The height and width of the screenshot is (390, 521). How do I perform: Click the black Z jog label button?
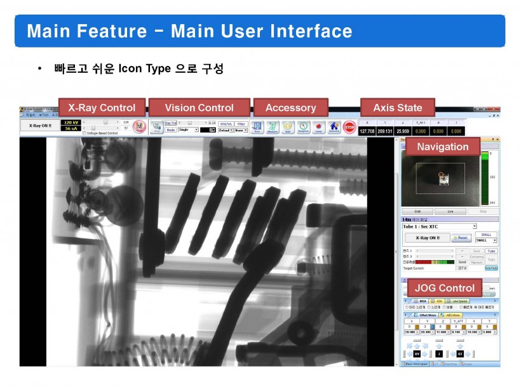439,354
